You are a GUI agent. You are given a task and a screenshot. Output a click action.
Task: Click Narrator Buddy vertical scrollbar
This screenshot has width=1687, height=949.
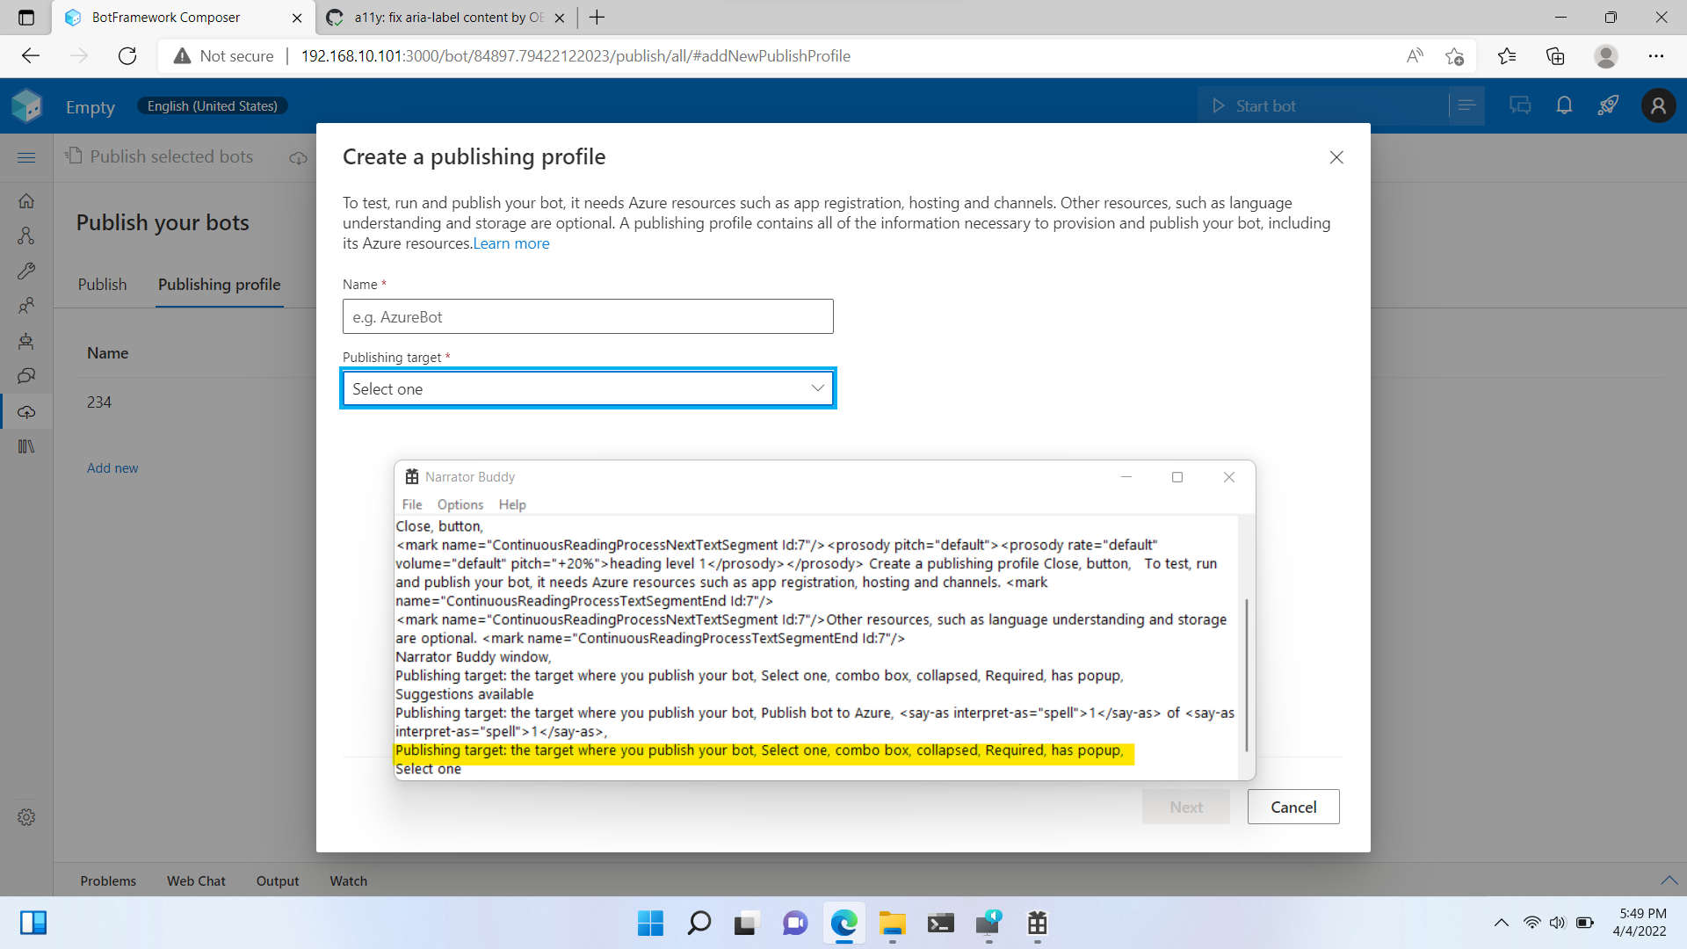point(1246,675)
